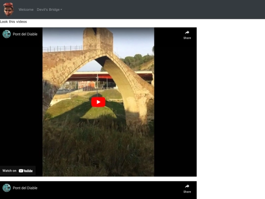Open the second video's Pont del Diable title
265x199 pixels.
(x=25, y=188)
